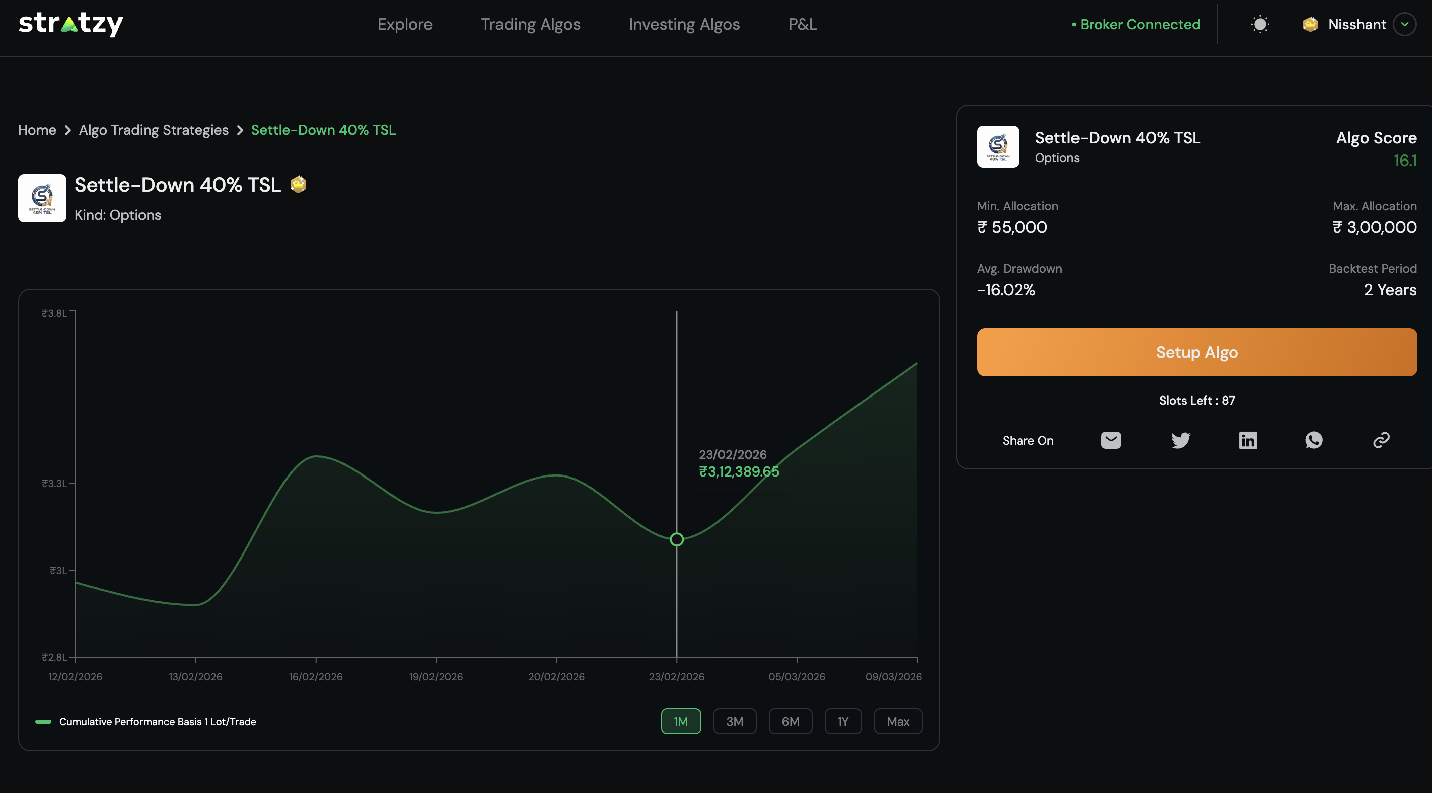The image size is (1432, 793).
Task: Open the Trading Algos menu
Action: coord(530,24)
